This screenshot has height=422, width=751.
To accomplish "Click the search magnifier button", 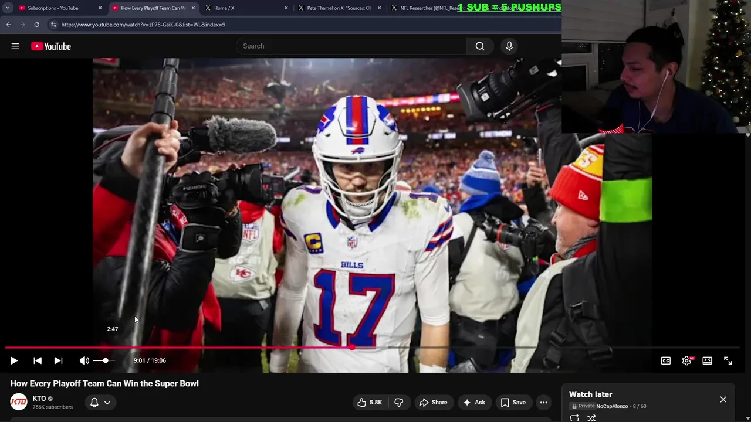I will [480, 46].
